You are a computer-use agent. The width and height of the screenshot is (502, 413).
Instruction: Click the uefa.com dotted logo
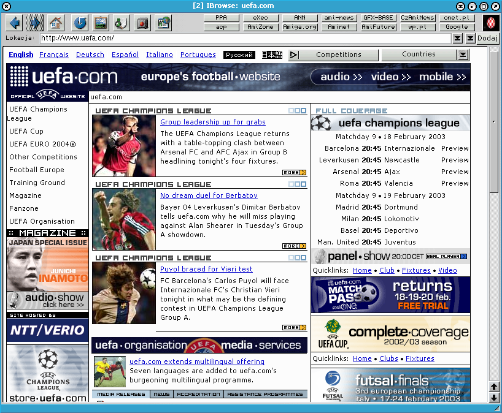64,77
